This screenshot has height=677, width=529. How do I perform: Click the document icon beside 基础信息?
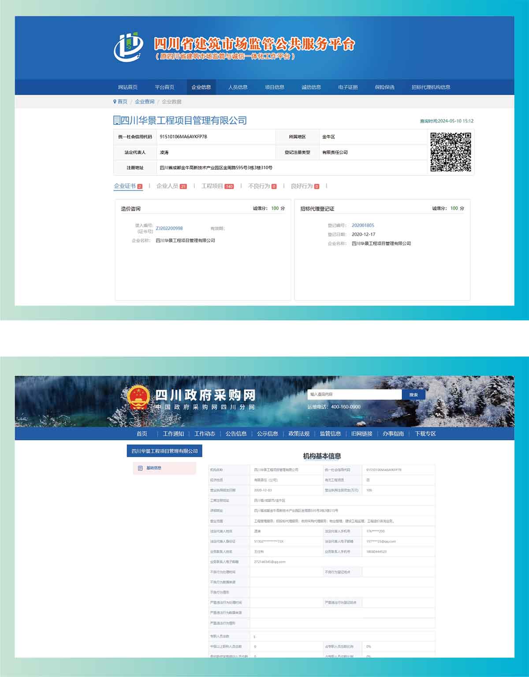pyautogui.click(x=140, y=468)
